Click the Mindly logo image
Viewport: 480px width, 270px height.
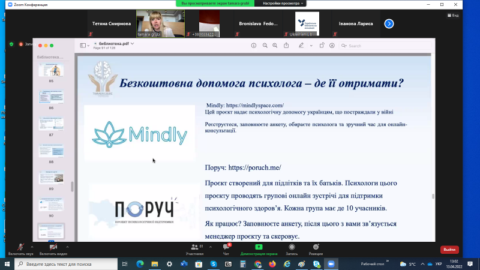point(140,133)
